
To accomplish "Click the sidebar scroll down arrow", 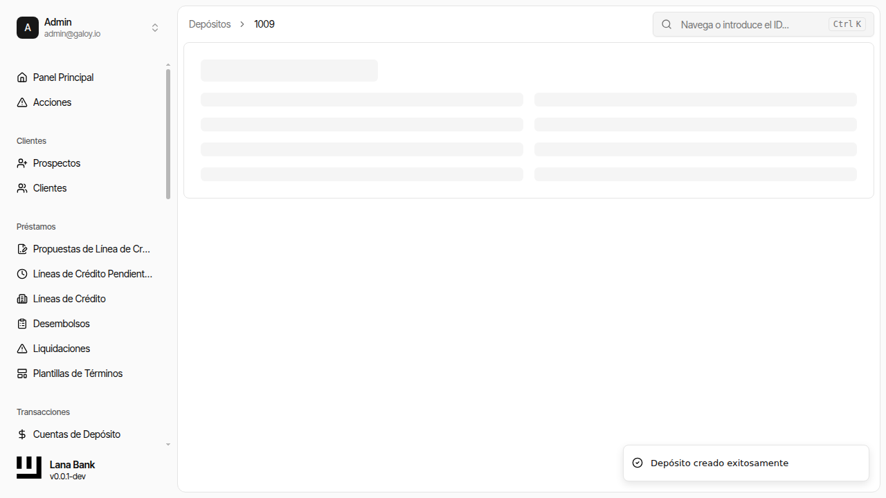I will (168, 445).
